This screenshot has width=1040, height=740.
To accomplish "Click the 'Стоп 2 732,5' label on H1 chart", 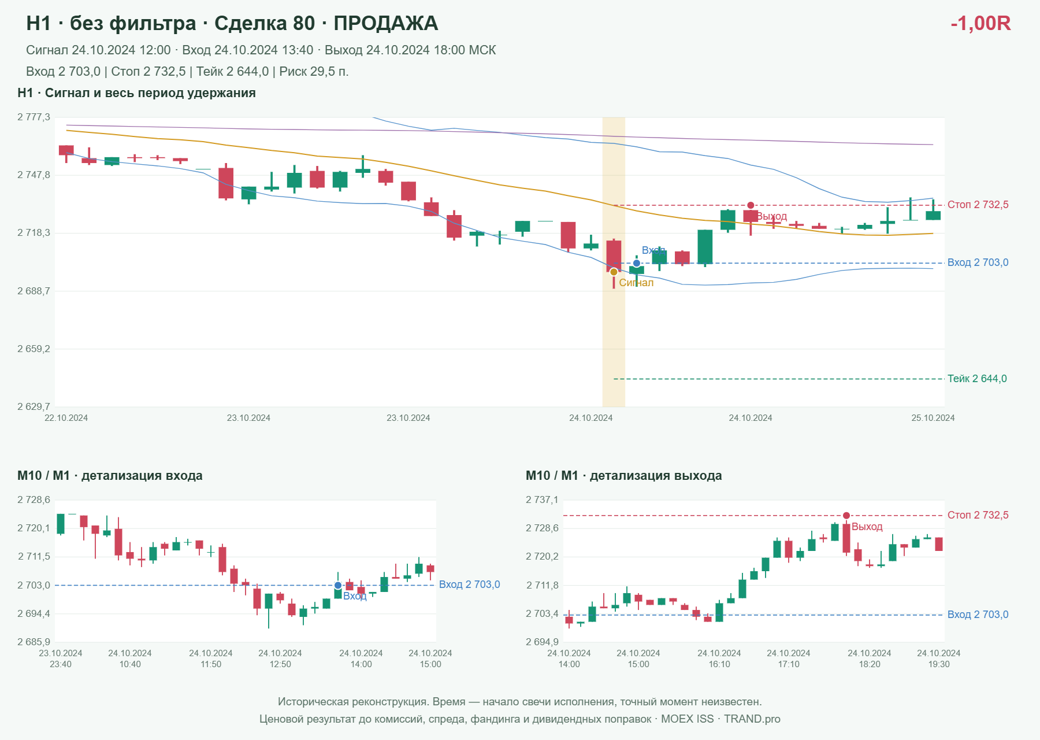I will point(978,205).
